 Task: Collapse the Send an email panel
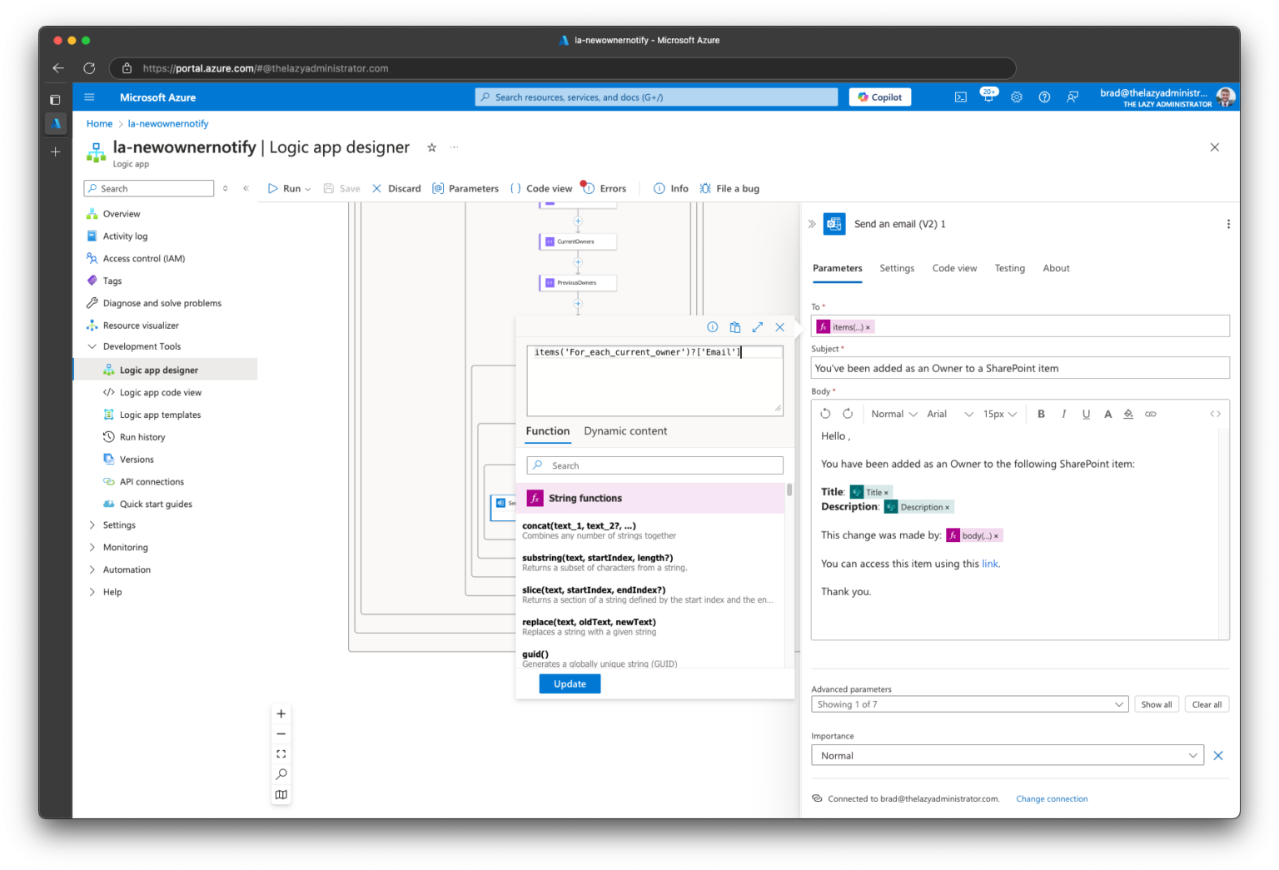812,224
